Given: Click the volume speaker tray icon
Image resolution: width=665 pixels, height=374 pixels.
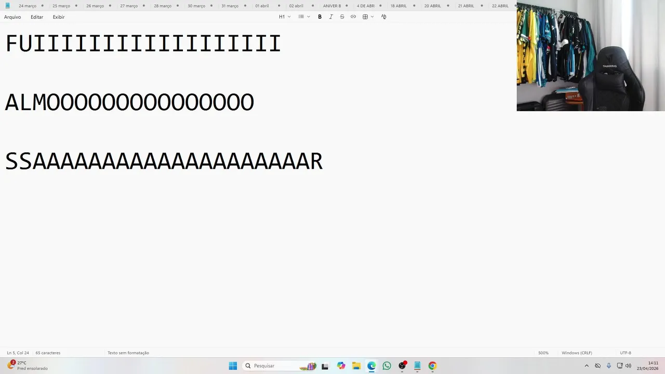Looking at the screenshot, I should [628, 366].
